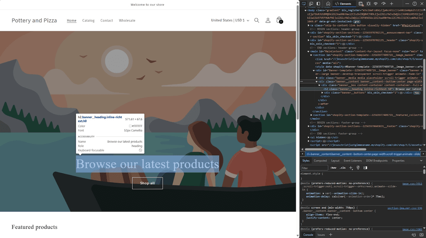Collapse the image_banner section node

tap(311, 55)
